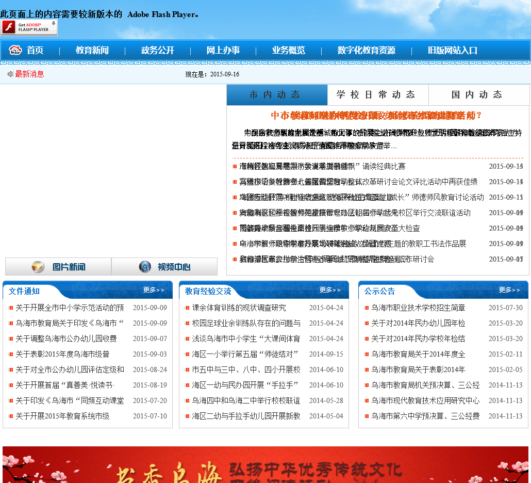This screenshot has height=483, width=531.
Task: Open news ending 校区举行交流联谊活动
Action: coord(355,213)
